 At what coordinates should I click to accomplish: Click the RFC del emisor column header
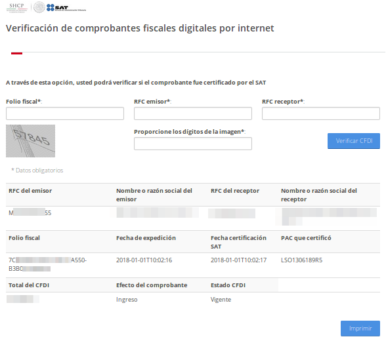30,191
